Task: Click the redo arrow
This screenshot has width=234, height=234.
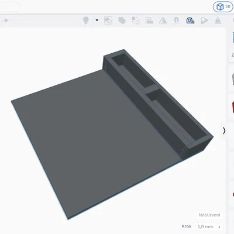Action: 5,20
